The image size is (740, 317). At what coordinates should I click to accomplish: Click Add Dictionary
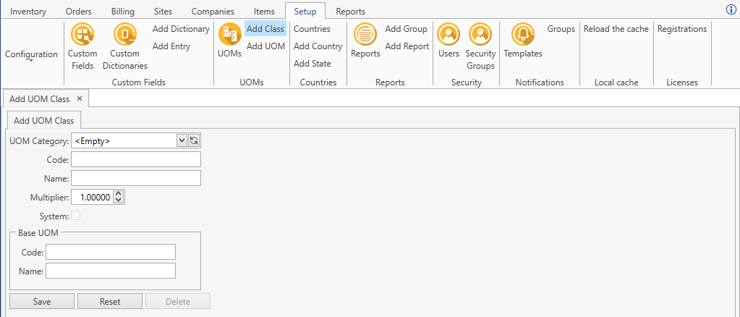click(182, 29)
